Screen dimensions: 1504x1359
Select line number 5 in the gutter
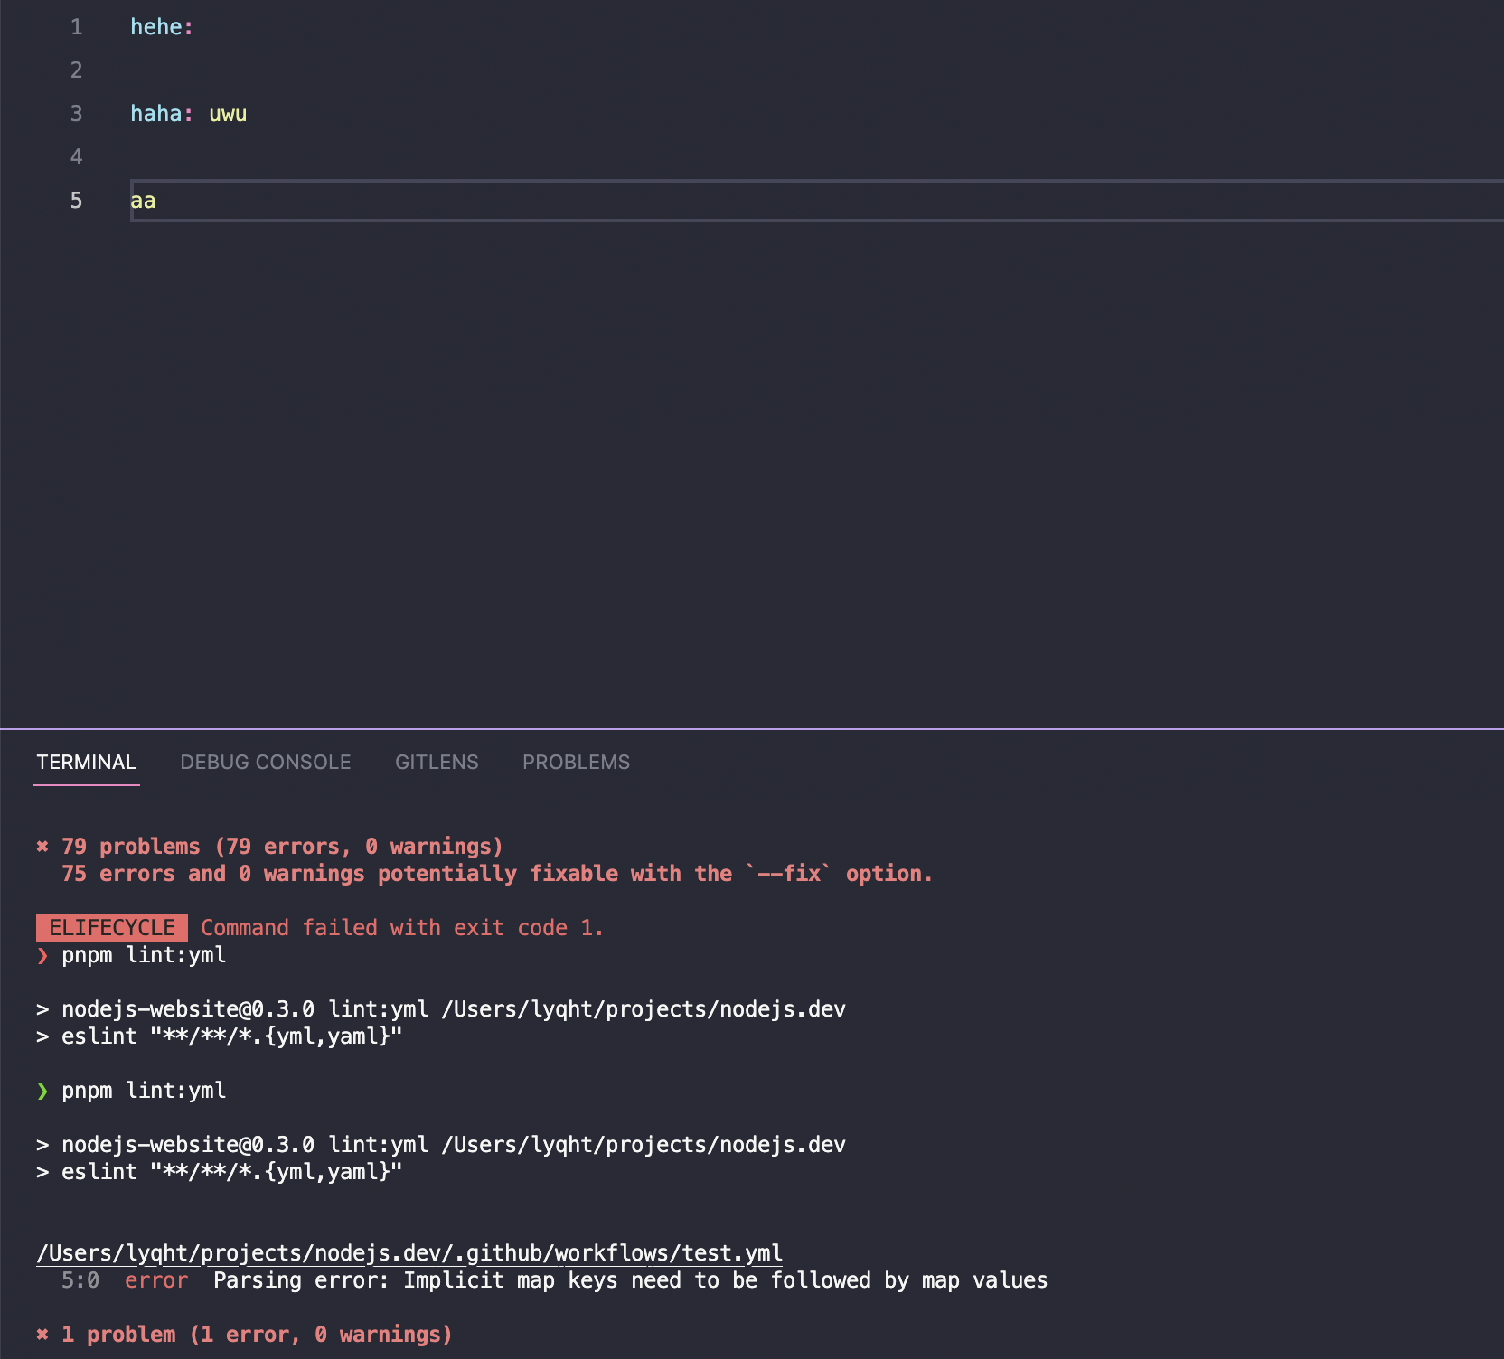pos(76,200)
